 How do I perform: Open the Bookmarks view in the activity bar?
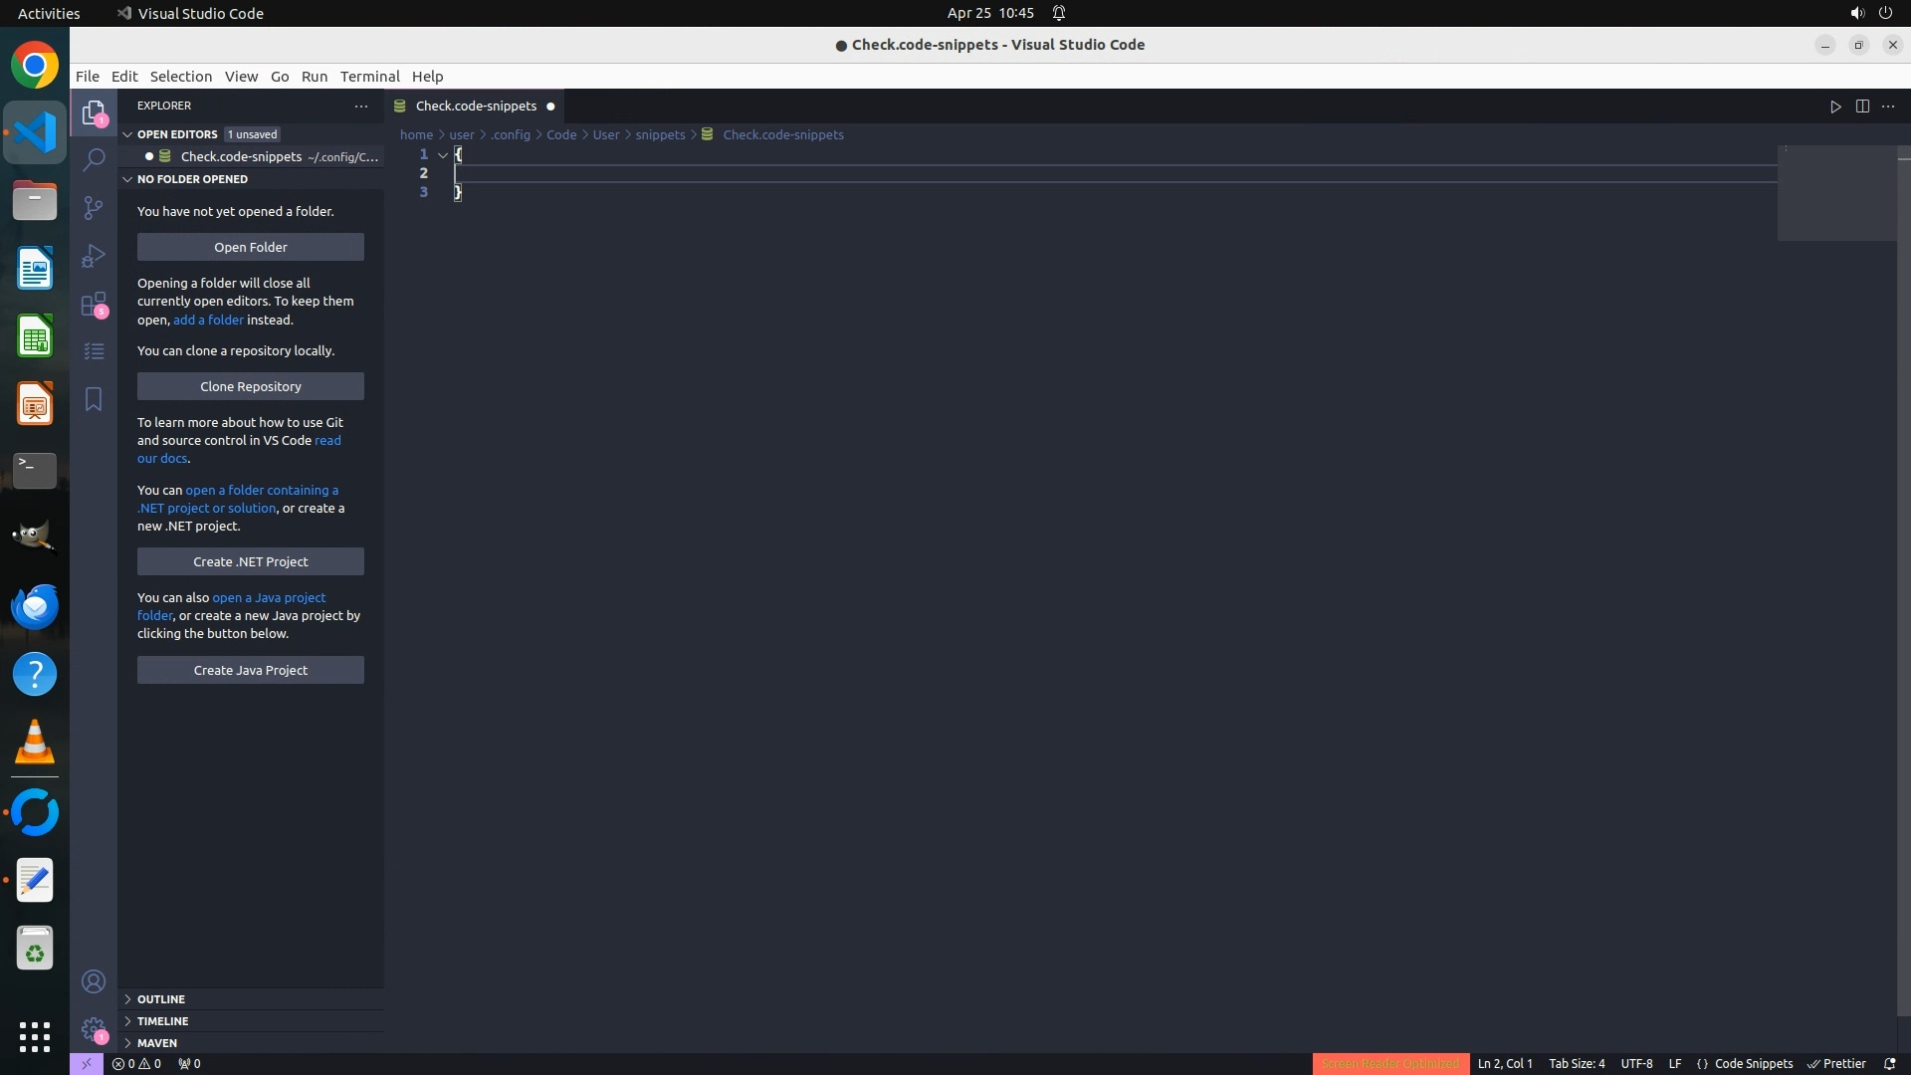click(x=94, y=399)
